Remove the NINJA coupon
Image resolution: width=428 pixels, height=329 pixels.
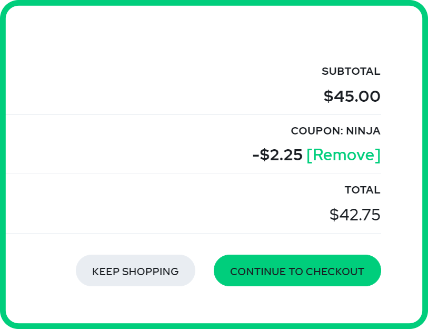tap(343, 155)
